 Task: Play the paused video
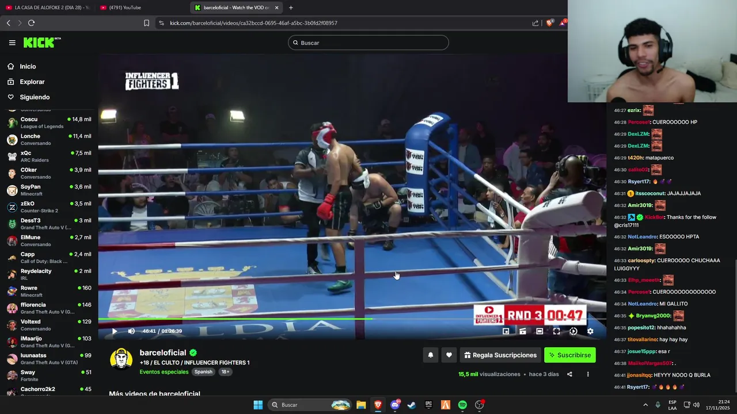(114, 331)
